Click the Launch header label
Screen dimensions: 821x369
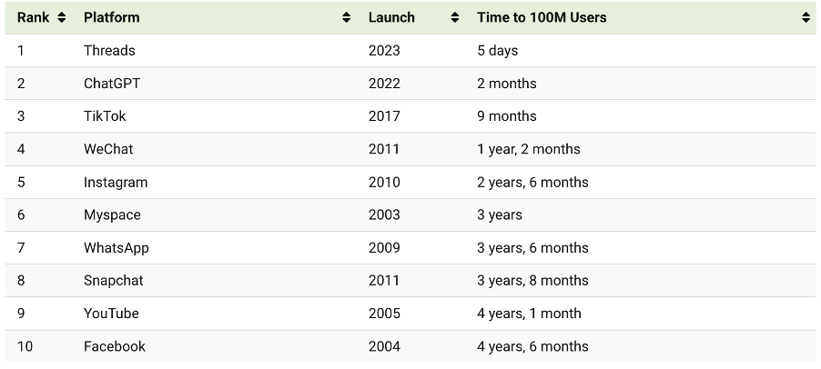pos(391,17)
